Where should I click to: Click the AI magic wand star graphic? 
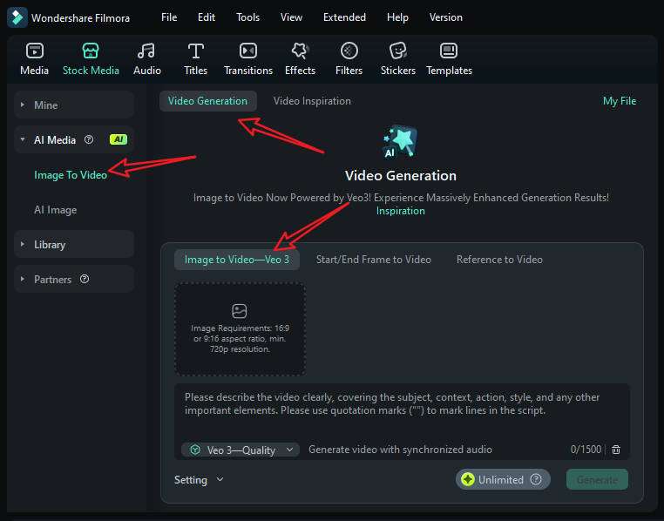[x=400, y=141]
